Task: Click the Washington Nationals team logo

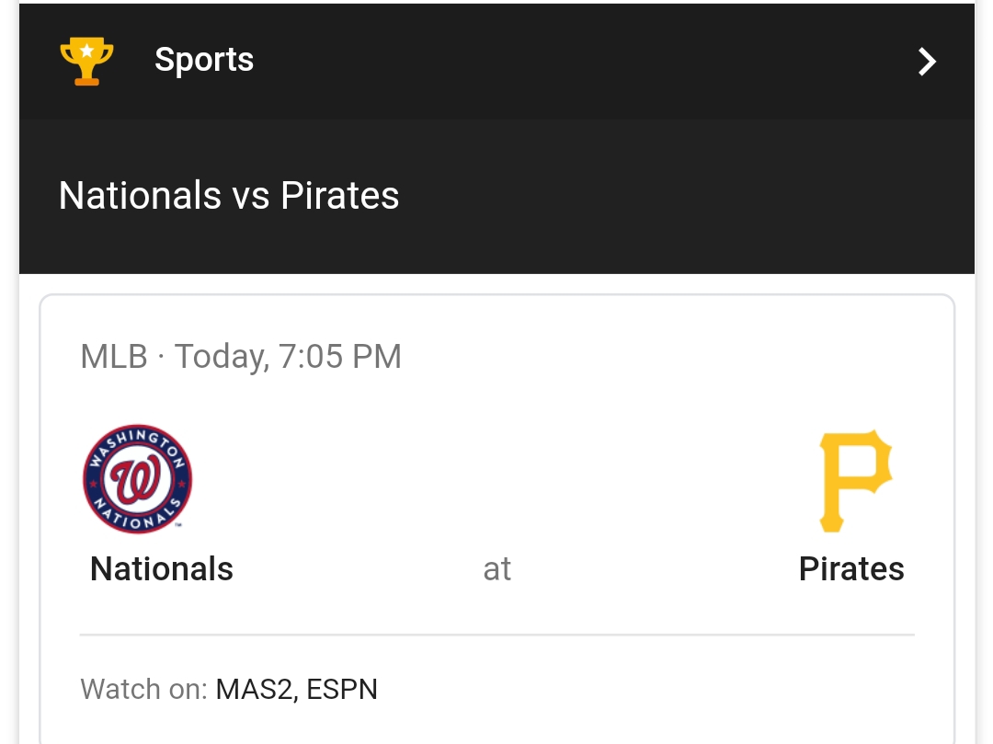Action: [137, 479]
